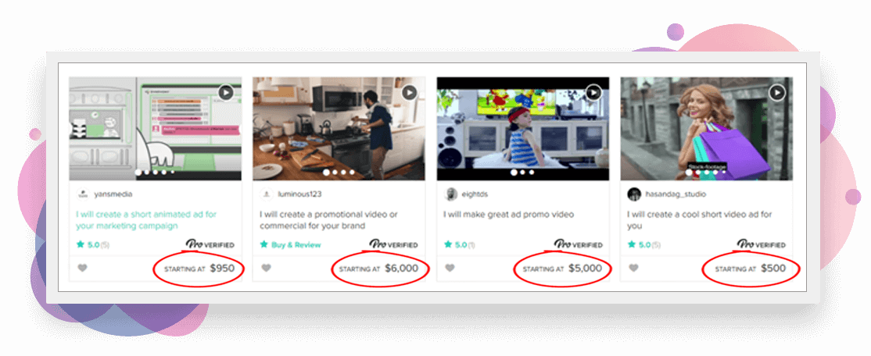The height and width of the screenshot is (356, 871).
Task: Play the luminous123 kitchen promo video
Action: (410, 93)
